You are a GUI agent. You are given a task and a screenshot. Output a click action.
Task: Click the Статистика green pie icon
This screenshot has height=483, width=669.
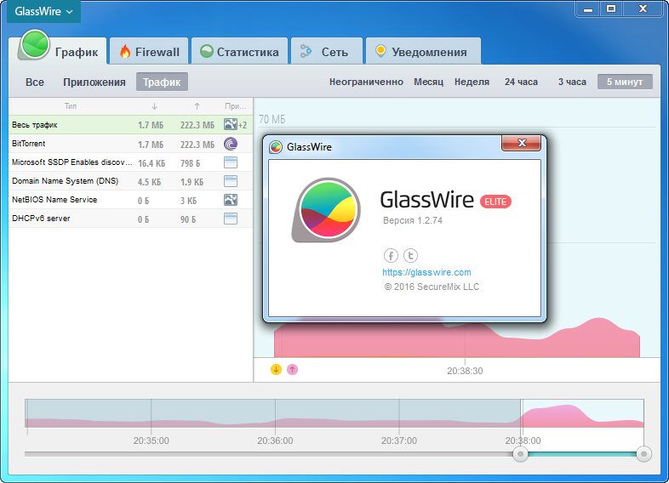click(x=207, y=51)
